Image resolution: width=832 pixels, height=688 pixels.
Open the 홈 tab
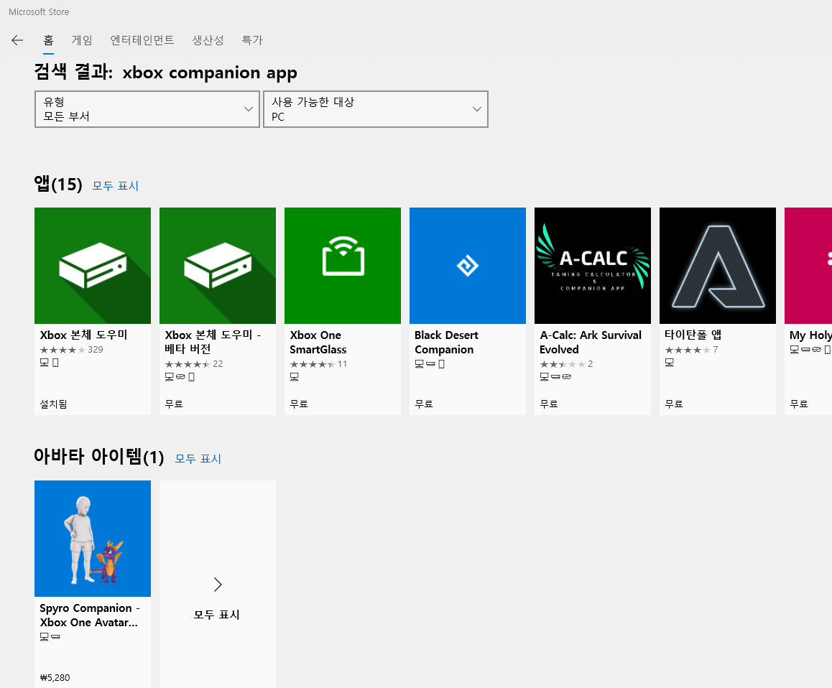point(48,40)
